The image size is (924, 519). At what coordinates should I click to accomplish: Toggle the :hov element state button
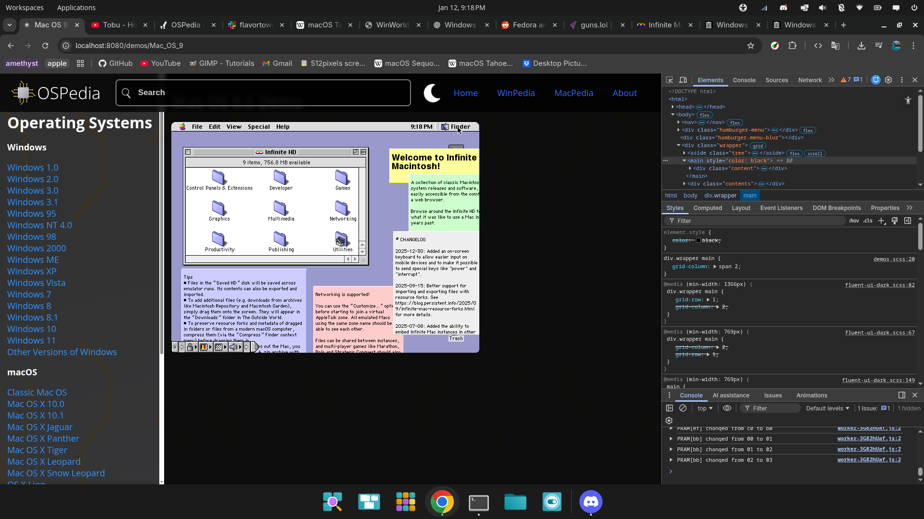[x=854, y=221]
